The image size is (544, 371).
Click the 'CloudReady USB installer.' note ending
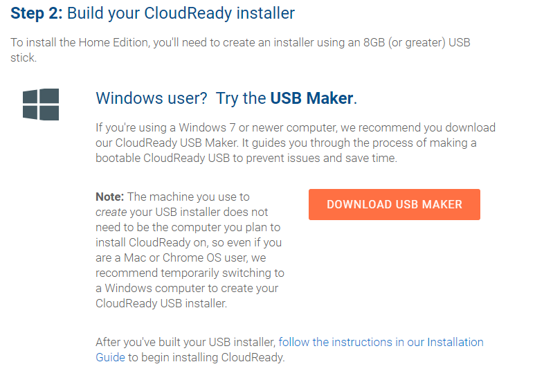pyautogui.click(x=161, y=304)
